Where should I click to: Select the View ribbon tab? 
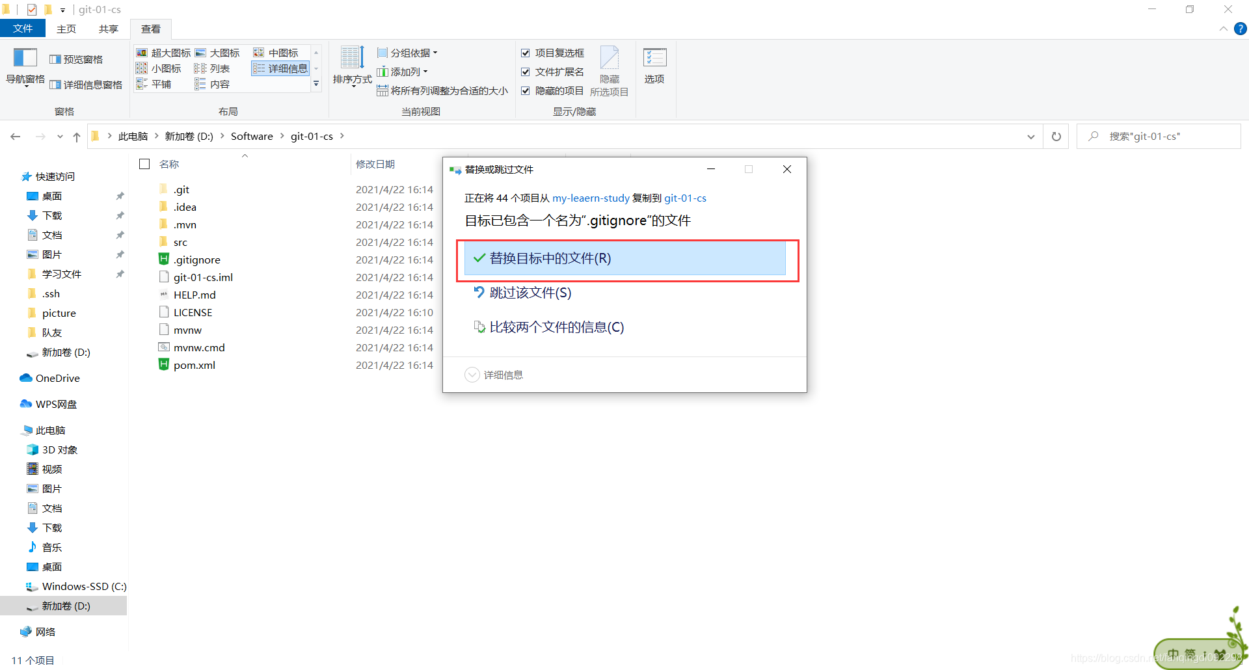tap(151, 29)
